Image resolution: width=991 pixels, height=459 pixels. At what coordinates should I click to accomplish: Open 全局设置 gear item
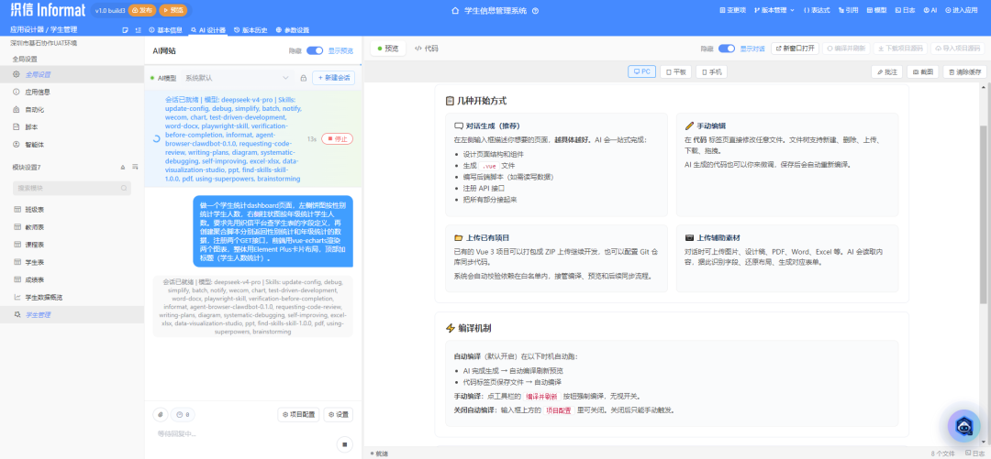click(x=72, y=74)
